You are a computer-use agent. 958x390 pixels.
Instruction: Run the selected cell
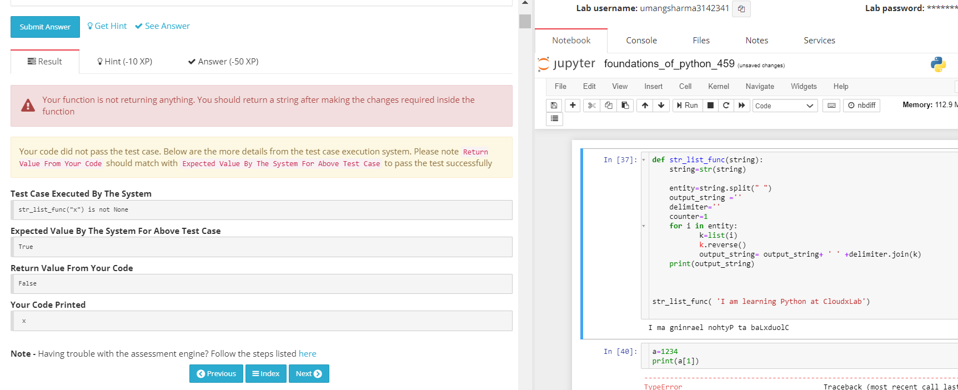pos(687,106)
